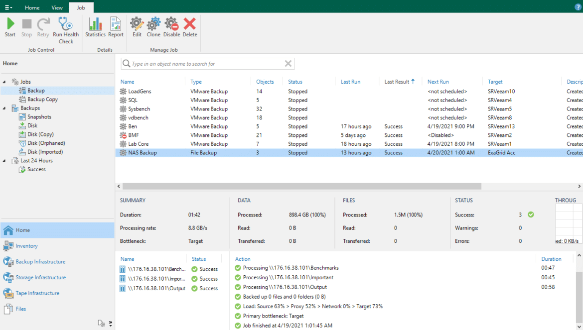The width and height of the screenshot is (583, 330).
Task: Open Disk (Copy) tree item
Action: pyautogui.click(x=40, y=134)
